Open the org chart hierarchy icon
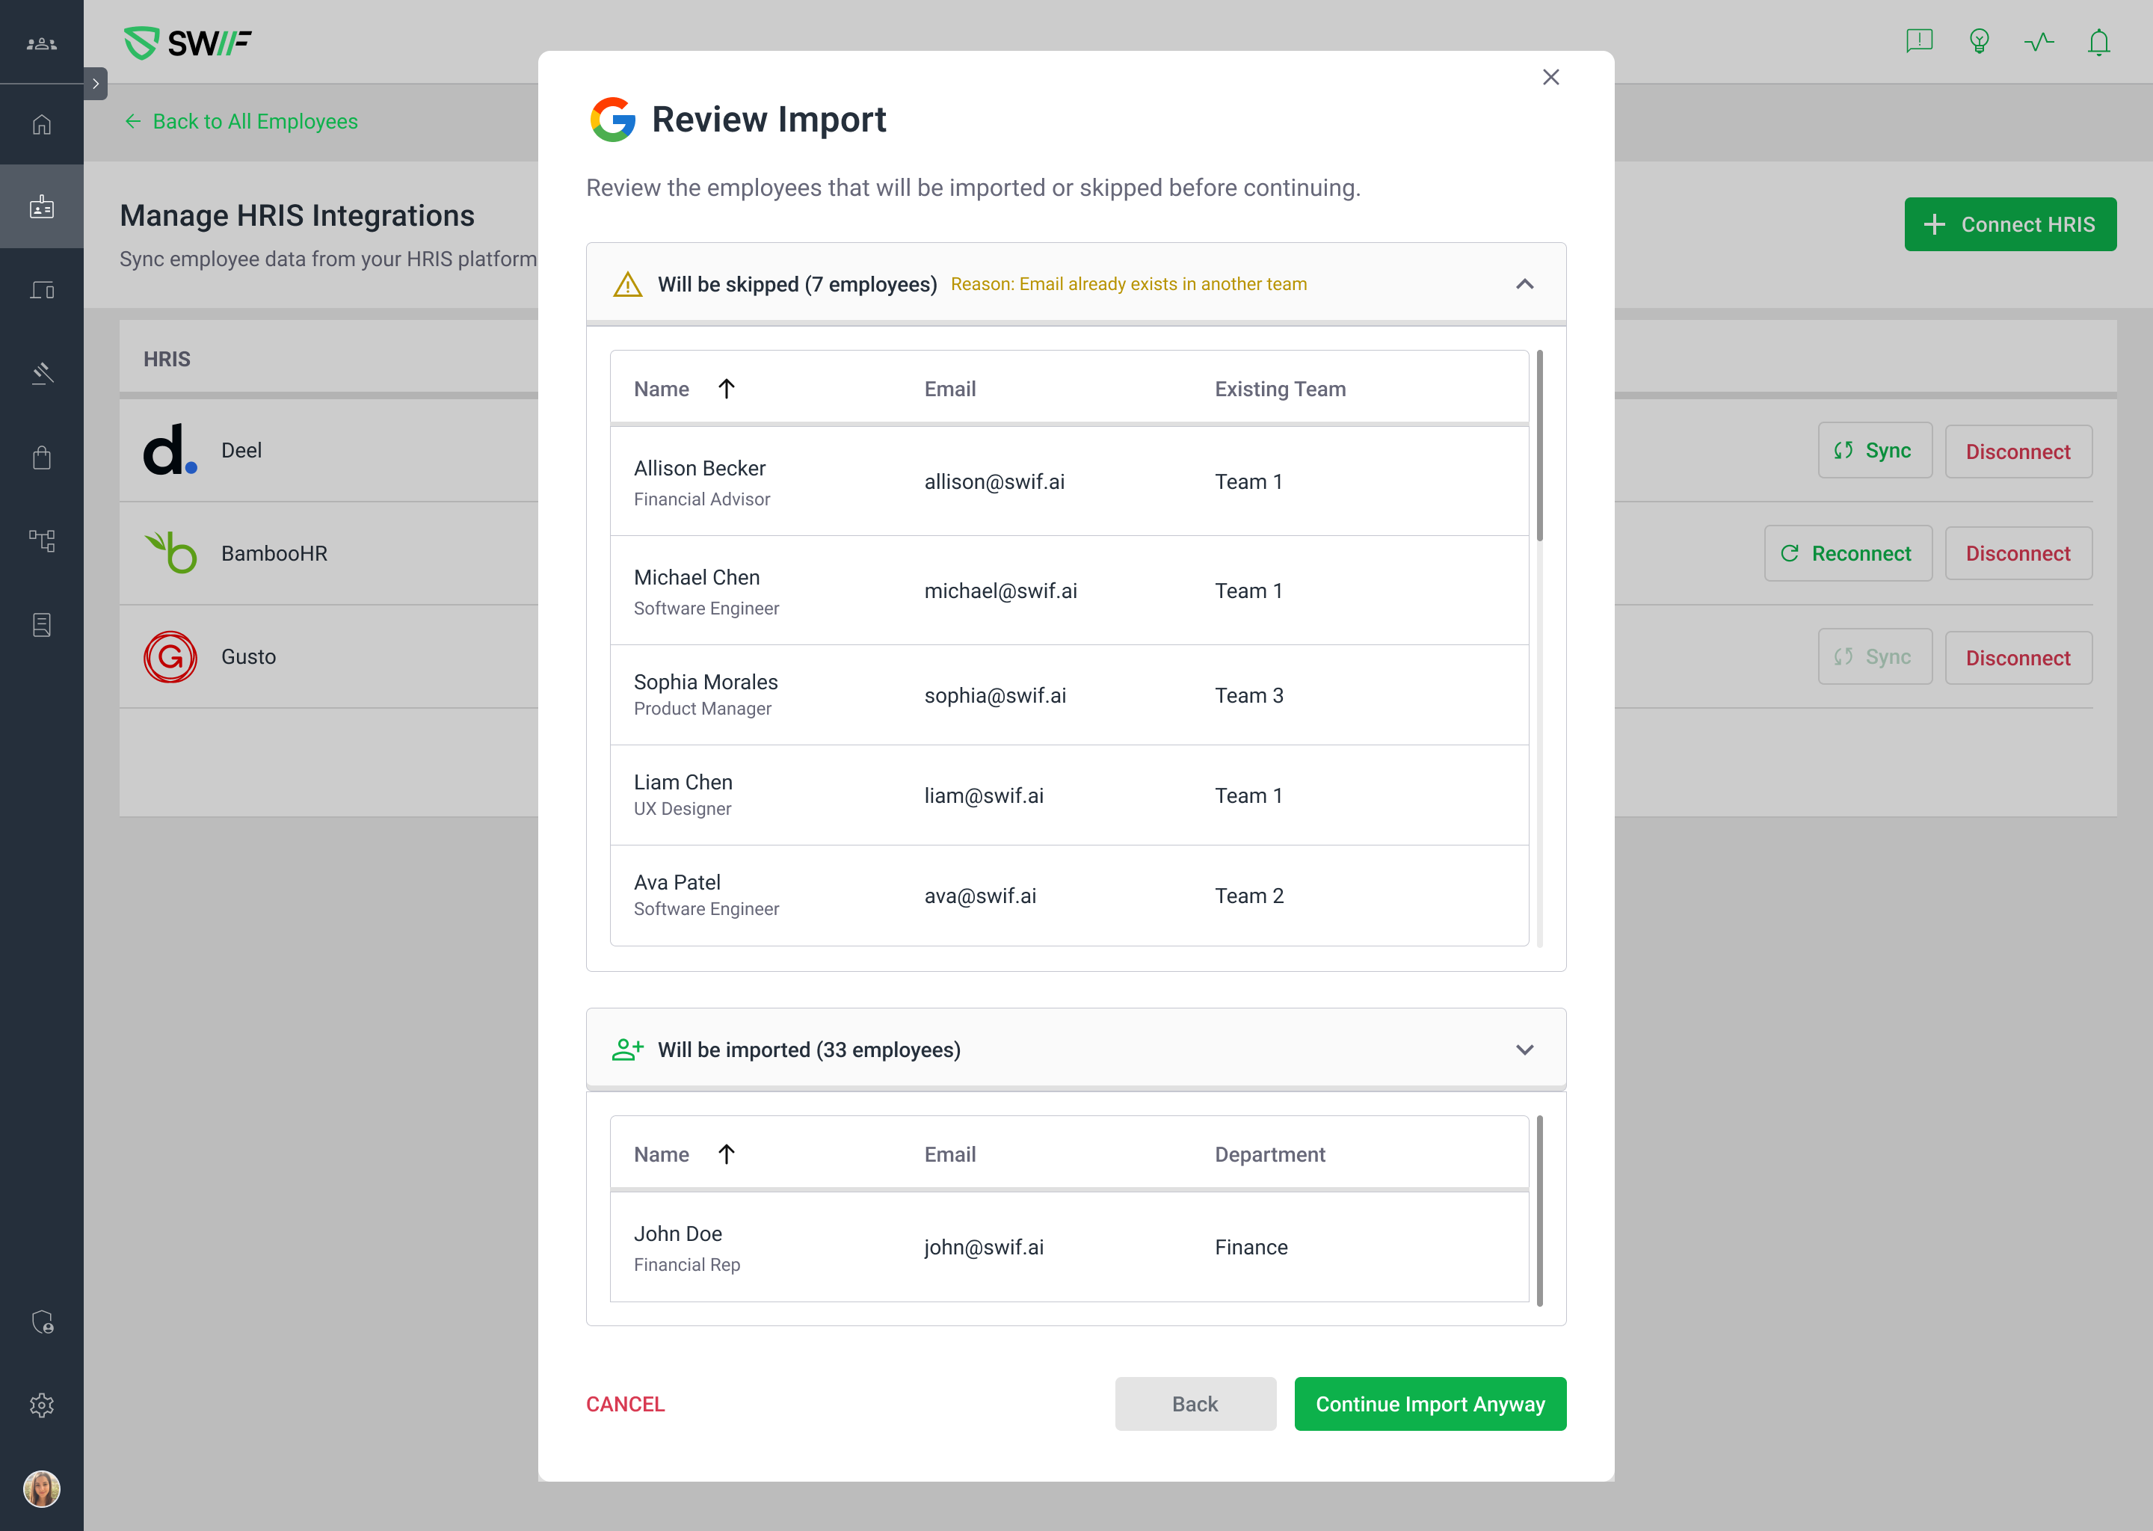Screen dimensions: 2153x1531 41,540
